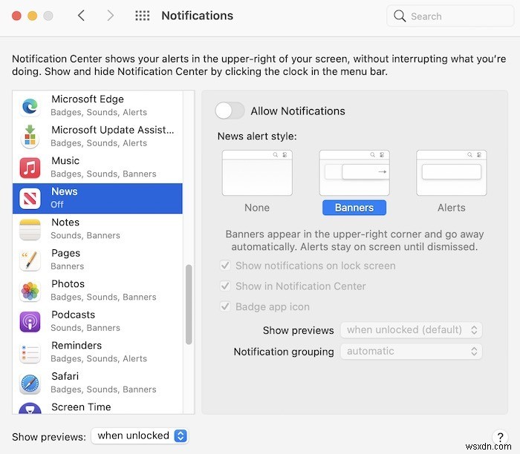The height and width of the screenshot is (454, 520).
Task: Select Notes name in app list
Action: [65, 223]
